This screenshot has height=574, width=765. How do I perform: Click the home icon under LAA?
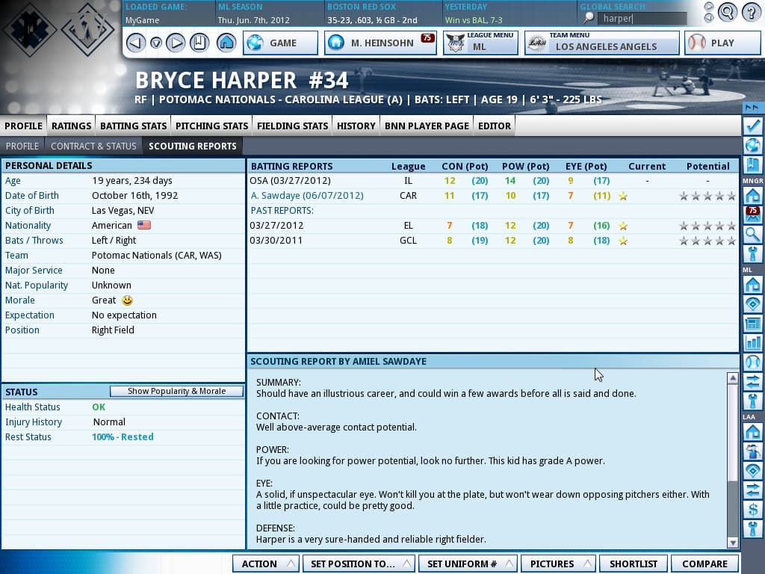(x=753, y=433)
